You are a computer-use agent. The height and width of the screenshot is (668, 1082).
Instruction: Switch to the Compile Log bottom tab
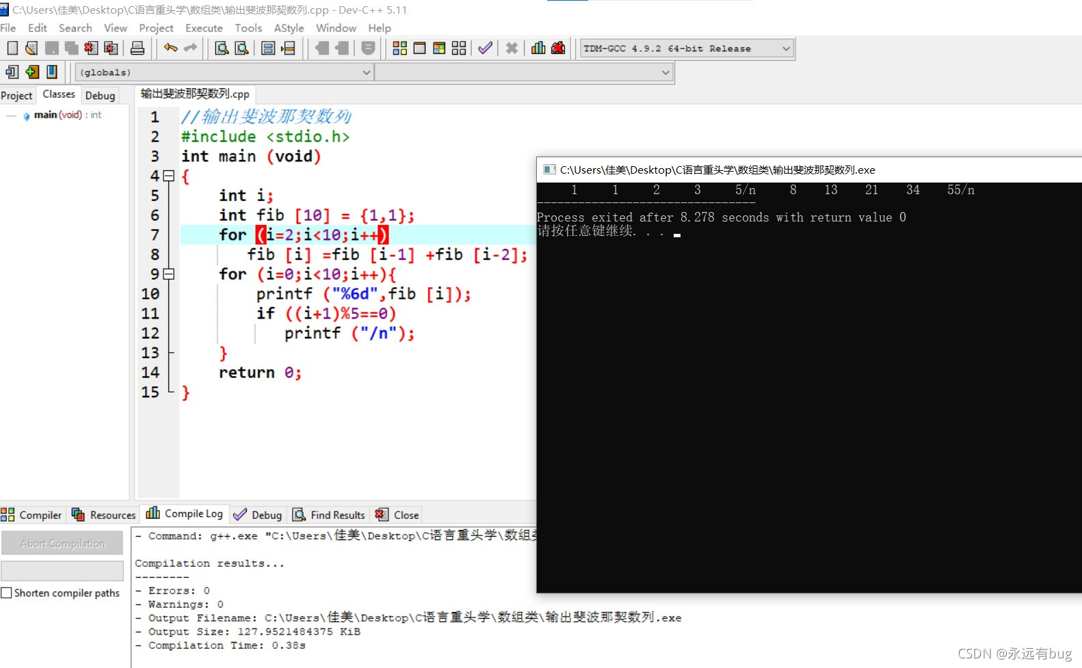[185, 513]
